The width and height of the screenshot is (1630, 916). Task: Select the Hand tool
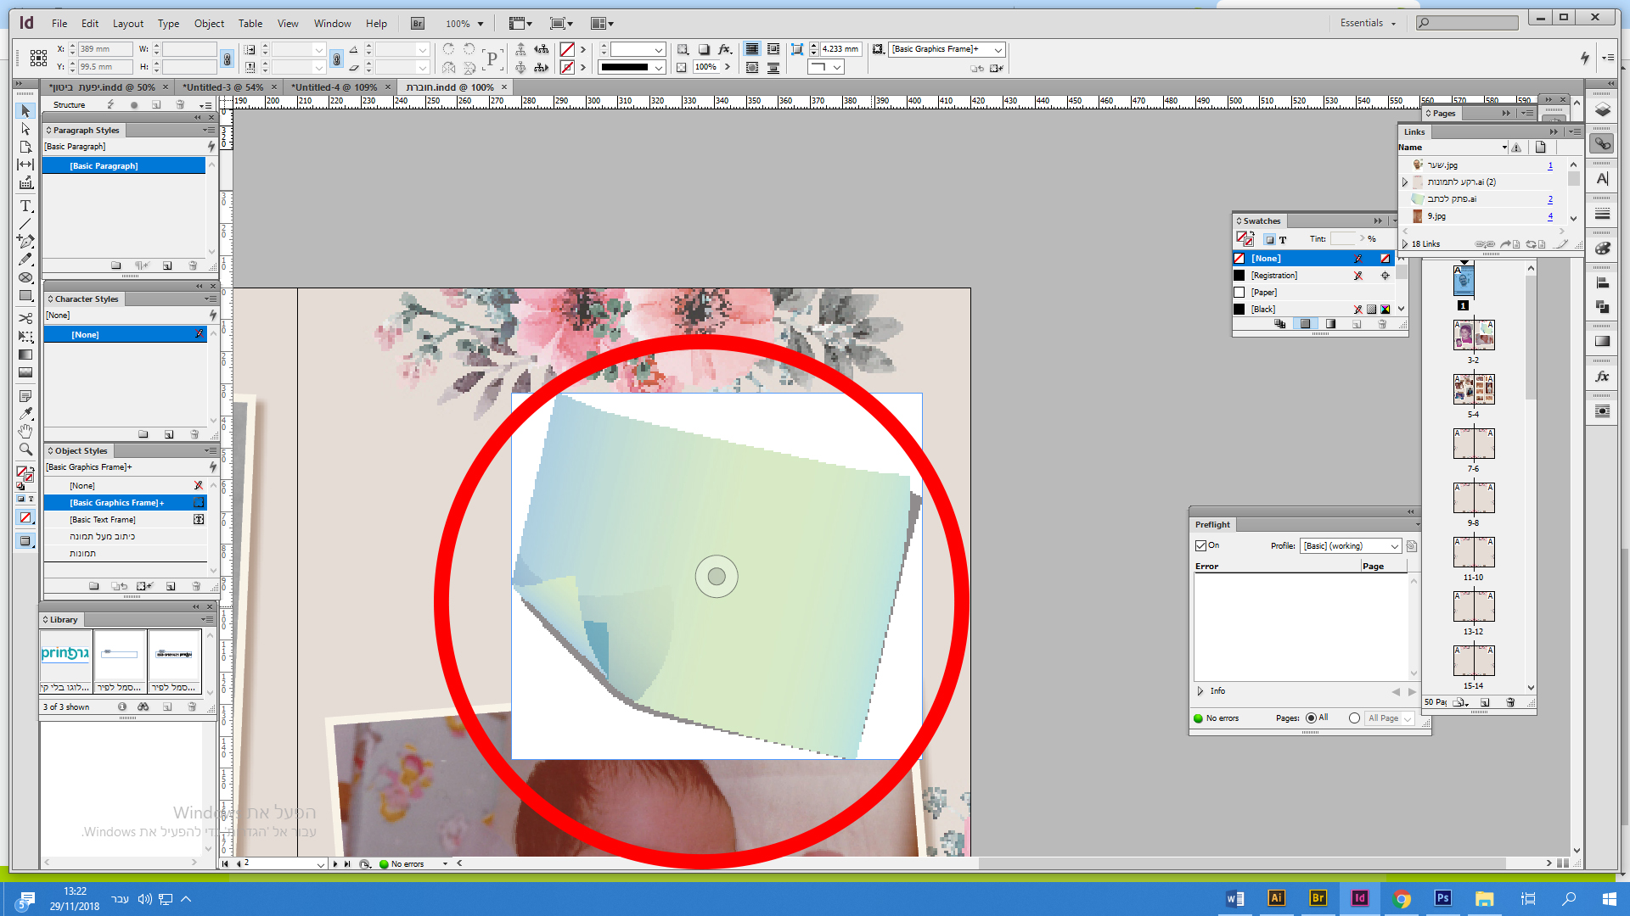(x=25, y=432)
